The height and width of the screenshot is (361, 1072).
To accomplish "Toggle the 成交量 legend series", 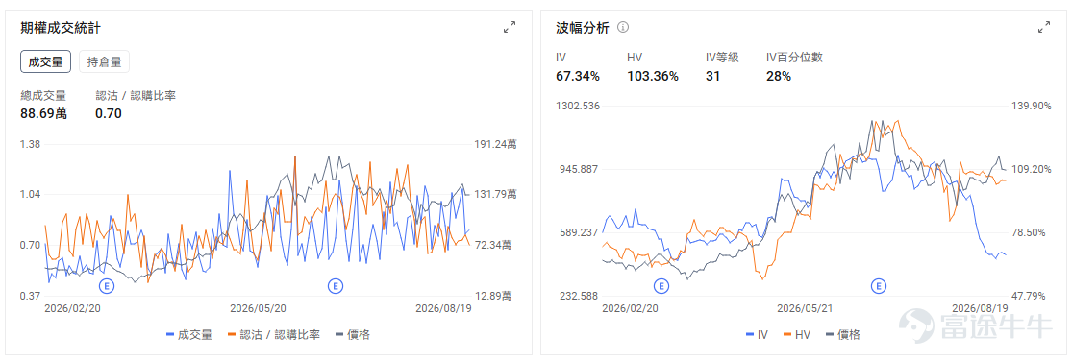I will [189, 334].
